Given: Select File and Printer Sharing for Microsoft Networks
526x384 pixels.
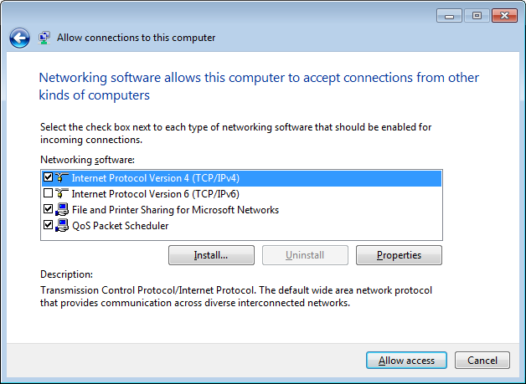Looking at the screenshot, I should [x=175, y=210].
